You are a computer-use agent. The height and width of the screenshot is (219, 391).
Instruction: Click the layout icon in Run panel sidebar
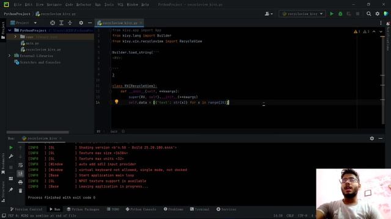[x=11, y=178]
